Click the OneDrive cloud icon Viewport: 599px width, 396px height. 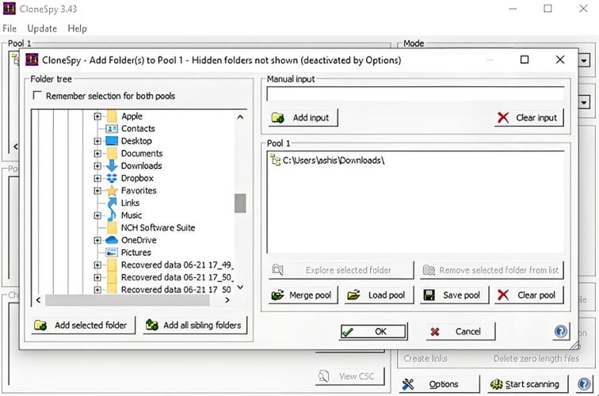pos(112,240)
